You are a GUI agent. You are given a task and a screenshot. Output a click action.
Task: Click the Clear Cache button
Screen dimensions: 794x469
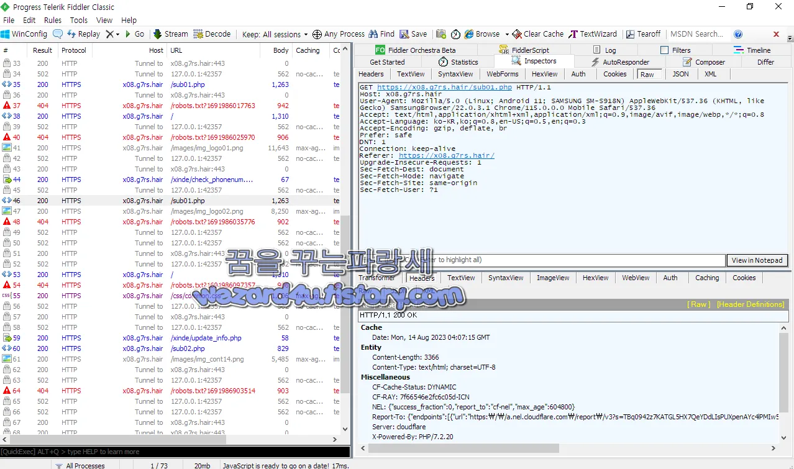coord(537,34)
